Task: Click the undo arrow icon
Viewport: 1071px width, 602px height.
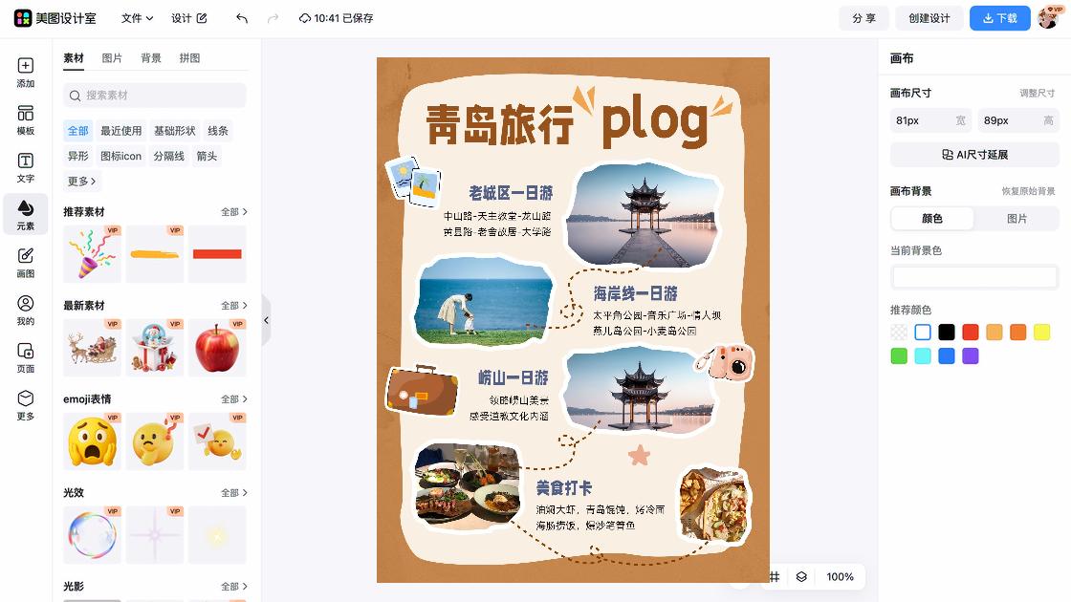Action: (x=242, y=18)
